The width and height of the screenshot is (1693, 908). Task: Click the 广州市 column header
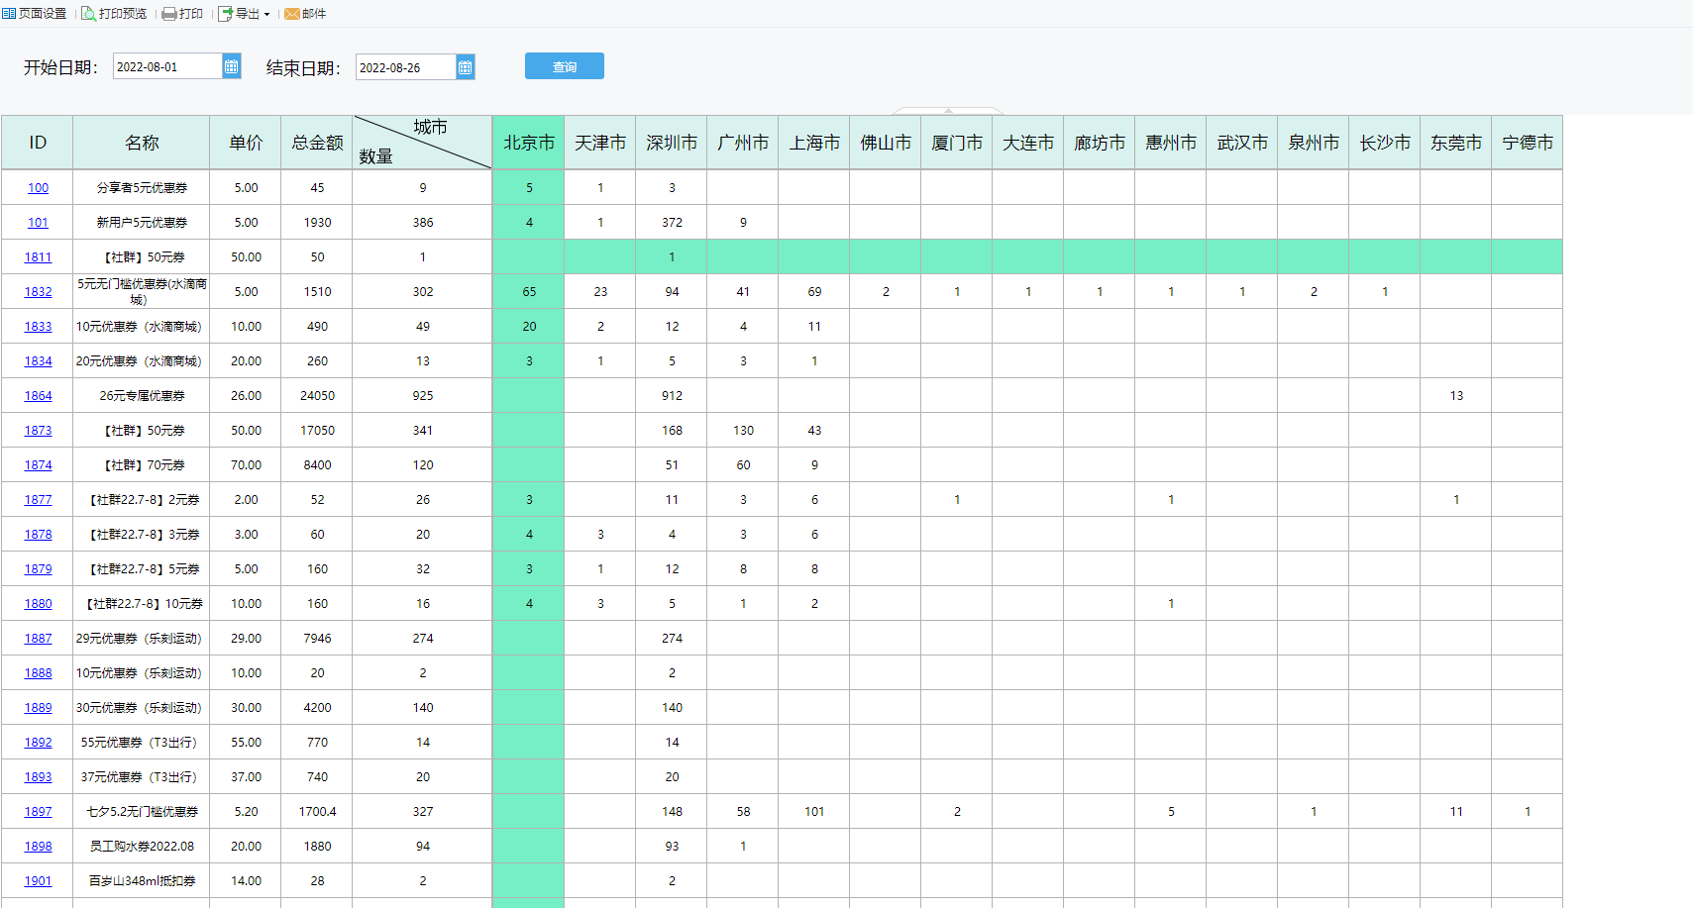(x=743, y=143)
